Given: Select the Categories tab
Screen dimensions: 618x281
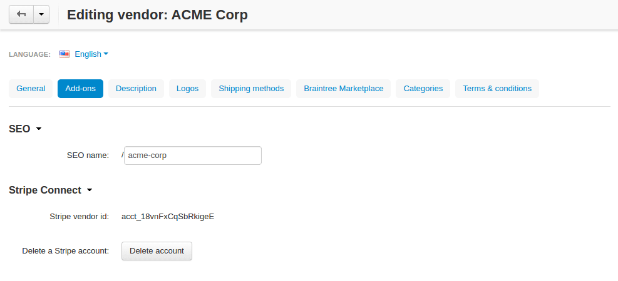Looking at the screenshot, I should click(423, 89).
